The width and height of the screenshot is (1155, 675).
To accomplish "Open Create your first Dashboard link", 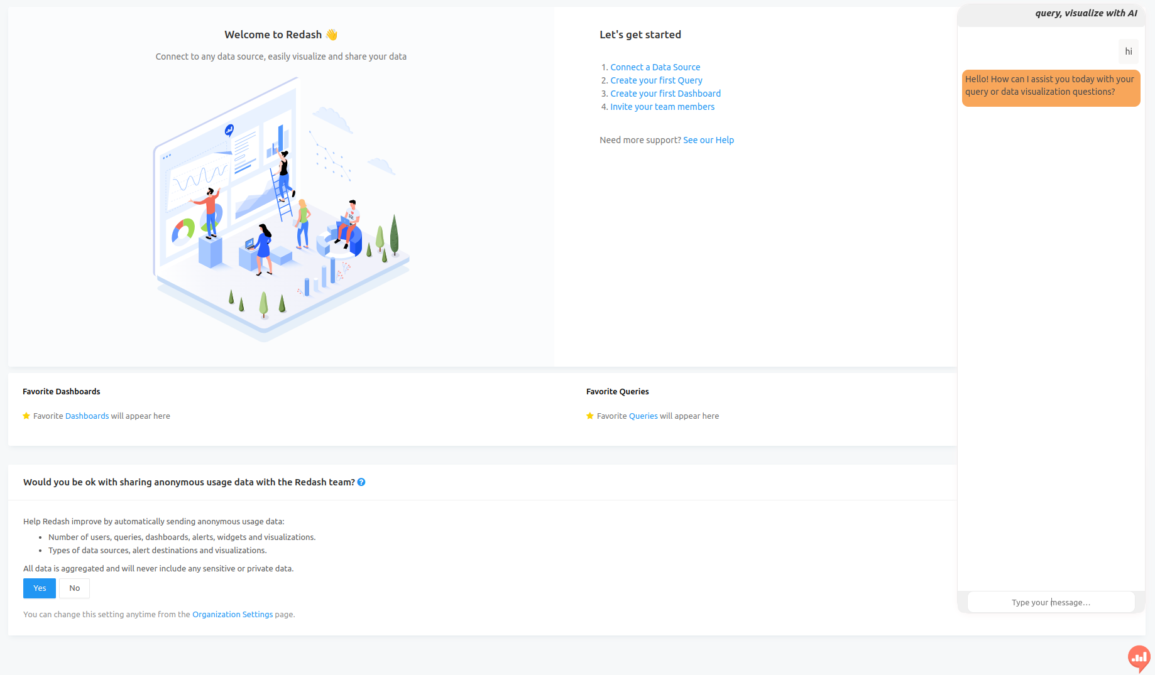I will point(665,94).
